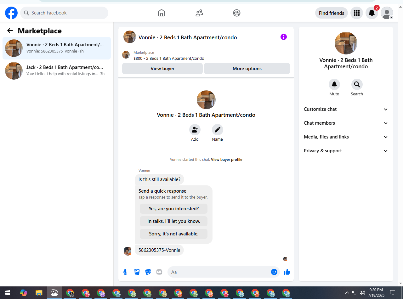Choose a sticker icon
Viewport: 403px width, 299px height.
click(x=148, y=272)
